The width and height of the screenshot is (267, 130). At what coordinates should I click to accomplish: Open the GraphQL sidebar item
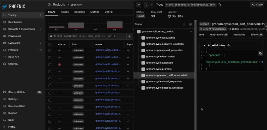(x=23, y=64)
